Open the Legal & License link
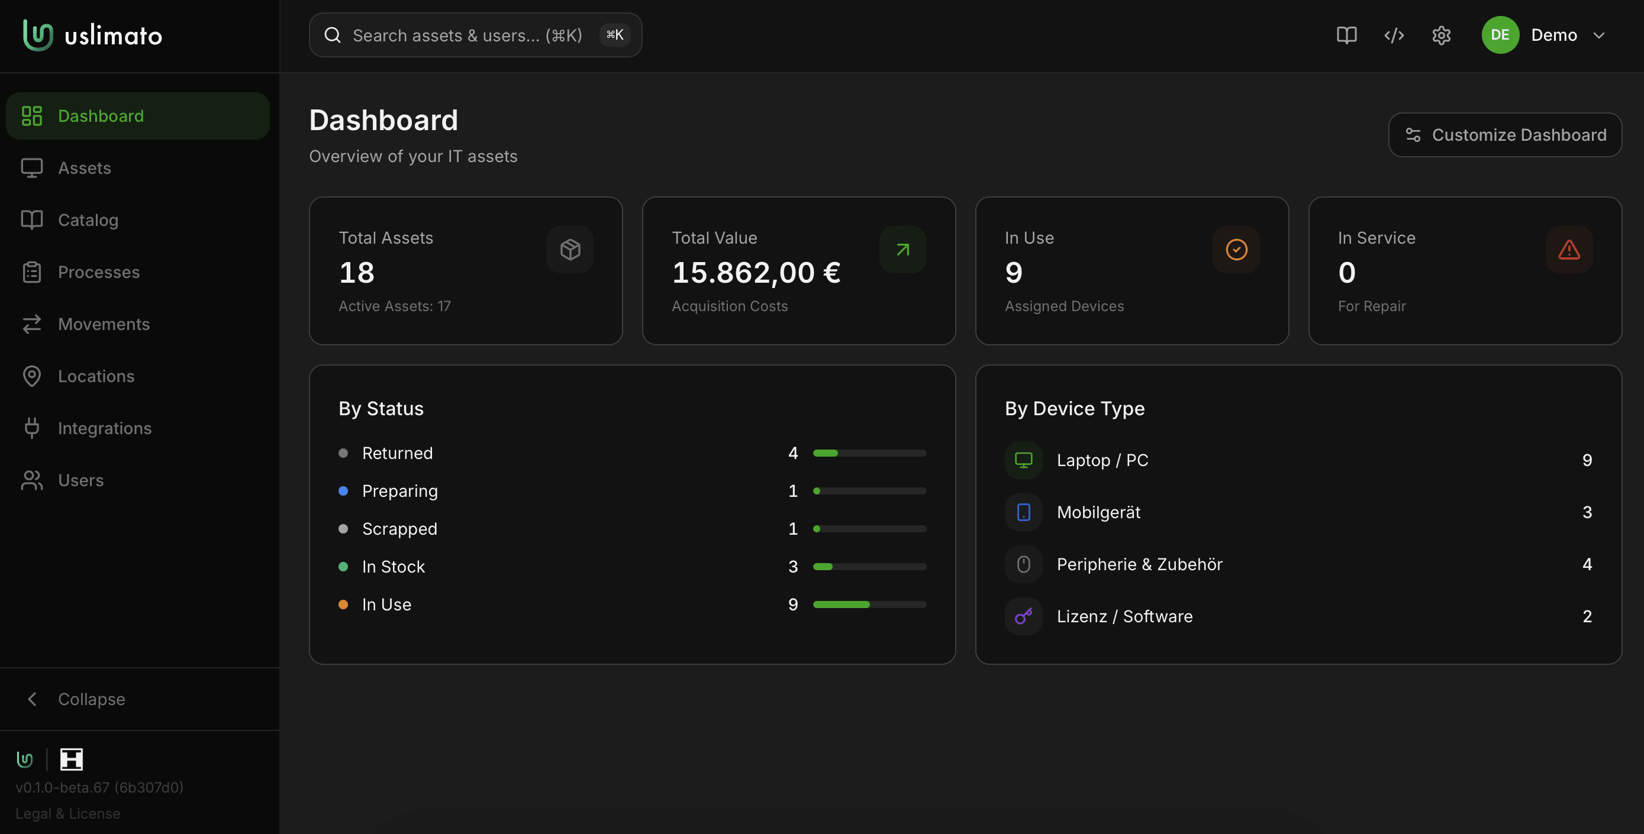The image size is (1644, 834). [67, 813]
